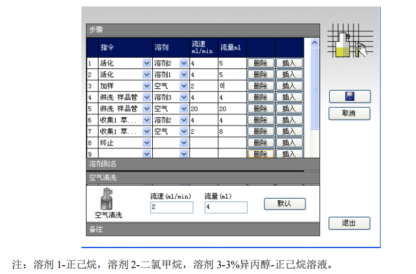Click the 默认 button

(x=284, y=204)
